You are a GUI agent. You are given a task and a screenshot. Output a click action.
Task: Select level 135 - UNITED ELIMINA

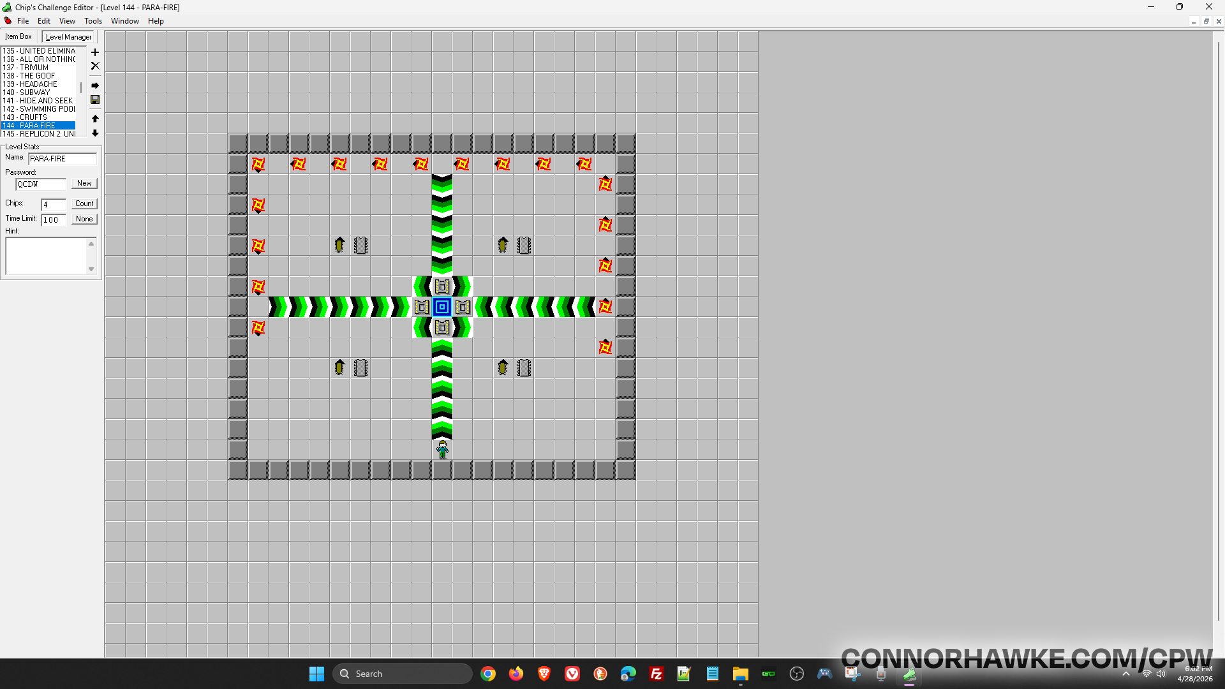tap(39, 51)
